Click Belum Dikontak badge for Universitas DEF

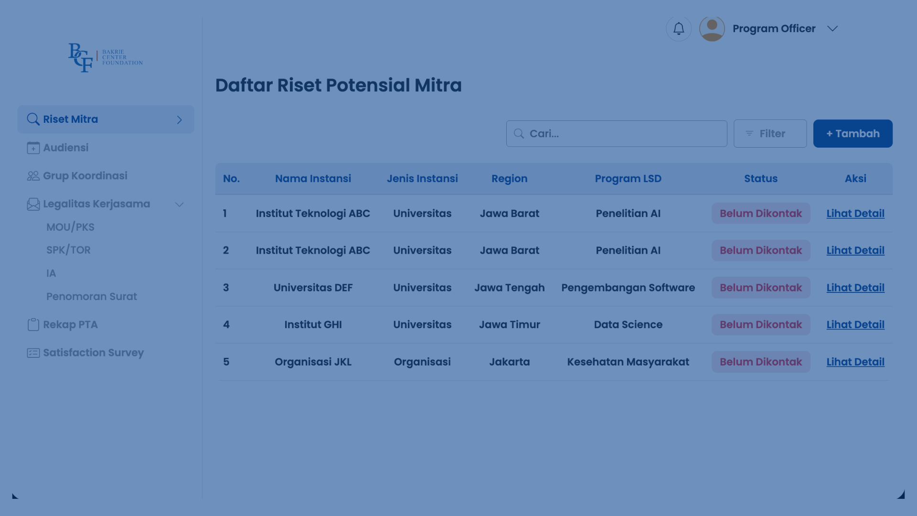pyautogui.click(x=761, y=288)
